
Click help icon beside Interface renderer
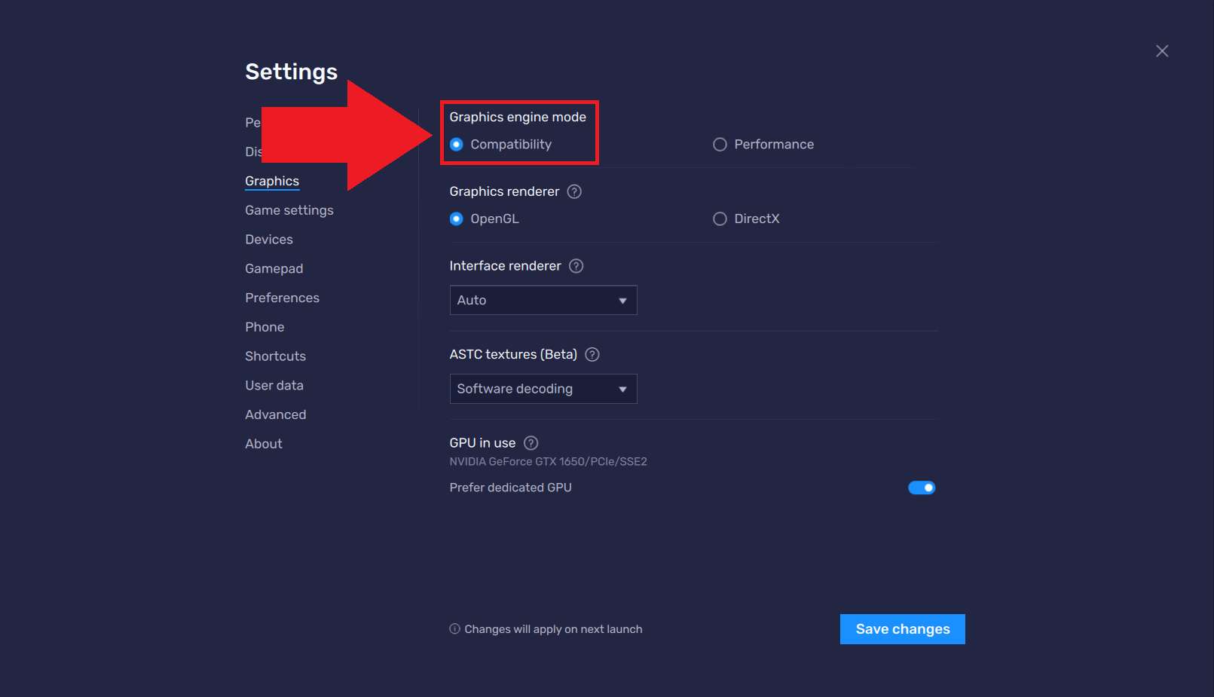[x=576, y=266]
